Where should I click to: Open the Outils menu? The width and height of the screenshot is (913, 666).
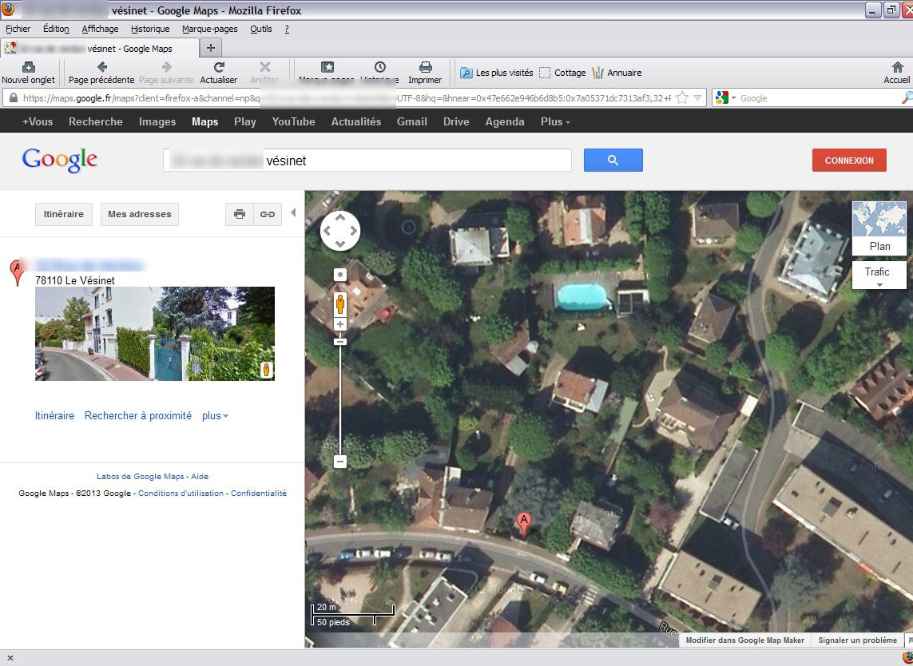261,29
